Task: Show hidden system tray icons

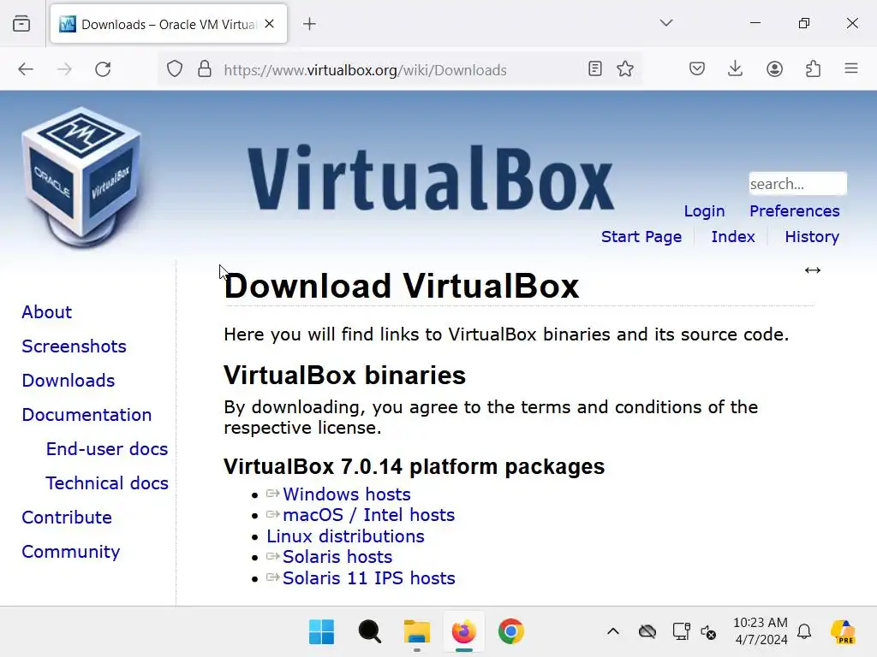Action: [x=613, y=632]
